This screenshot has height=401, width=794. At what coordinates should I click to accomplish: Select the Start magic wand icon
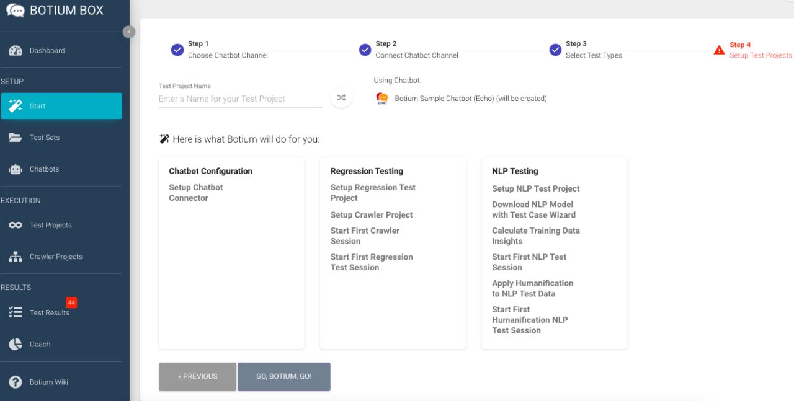[16, 105]
